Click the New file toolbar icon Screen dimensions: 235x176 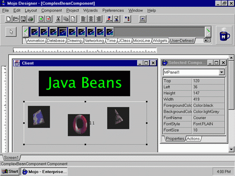8,19
